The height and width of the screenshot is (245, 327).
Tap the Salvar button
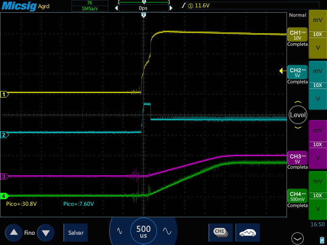[76, 232]
